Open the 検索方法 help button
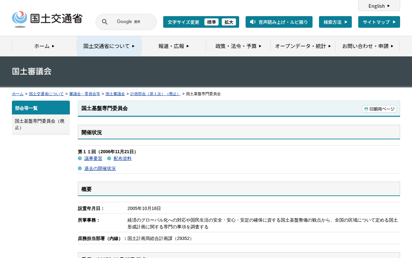This screenshot has width=412, height=258. (x=335, y=22)
